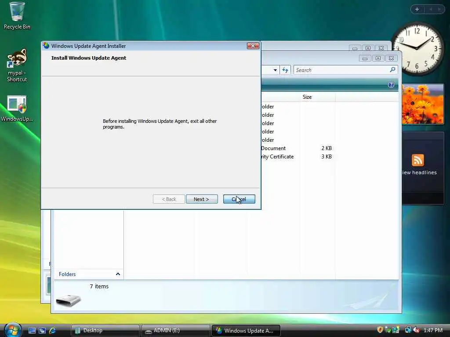Switch to the ADMIN (E:) taskbar button
450x337 pixels.
click(175, 330)
